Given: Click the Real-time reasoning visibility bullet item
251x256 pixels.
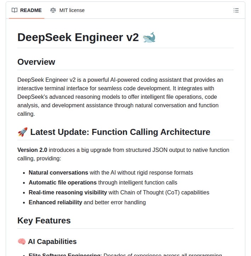Looking at the screenshot, I should (x=119, y=193).
